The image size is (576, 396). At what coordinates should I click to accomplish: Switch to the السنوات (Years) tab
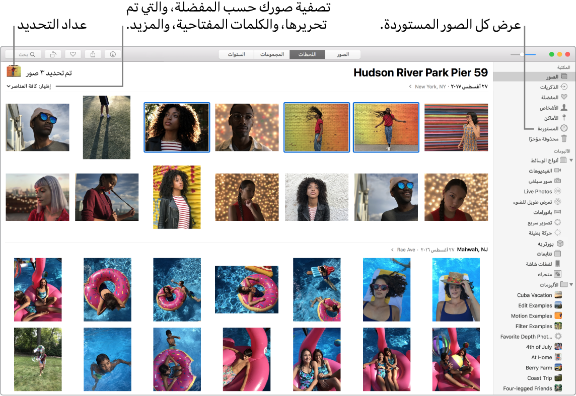click(236, 54)
